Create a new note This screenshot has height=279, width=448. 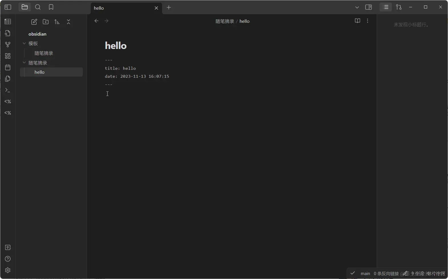pyautogui.click(x=34, y=22)
